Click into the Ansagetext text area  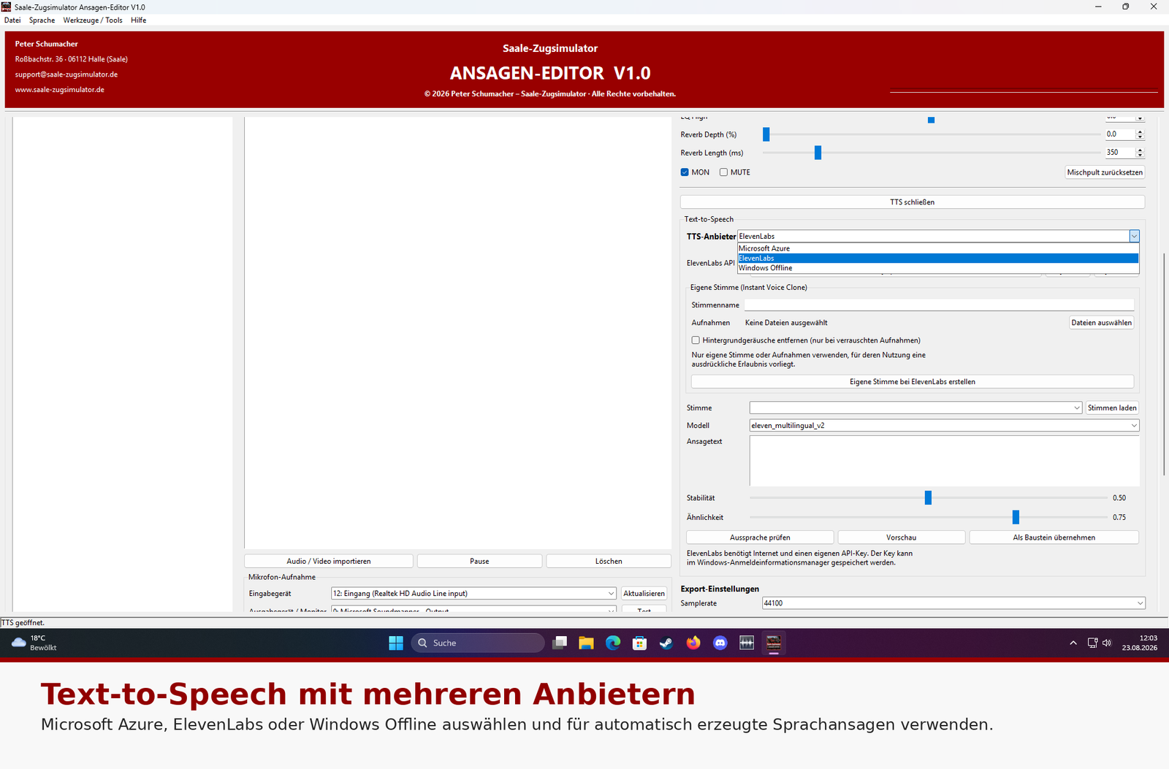(945, 461)
